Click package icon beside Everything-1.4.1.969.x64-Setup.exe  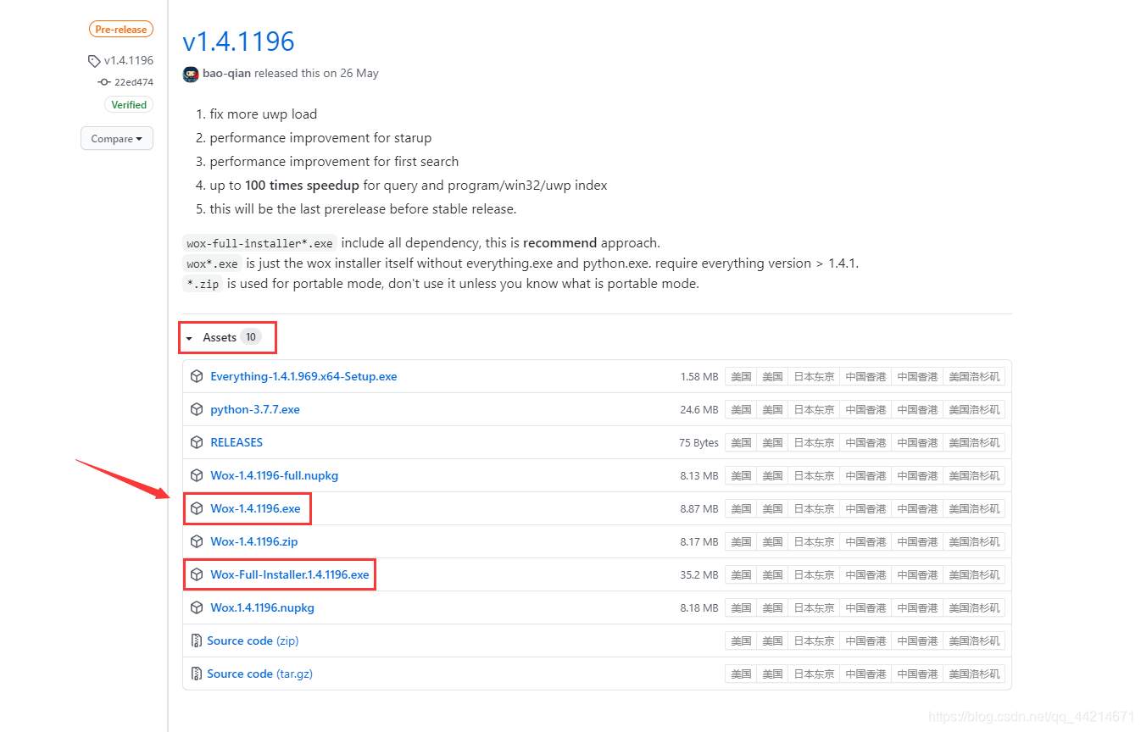pos(197,376)
